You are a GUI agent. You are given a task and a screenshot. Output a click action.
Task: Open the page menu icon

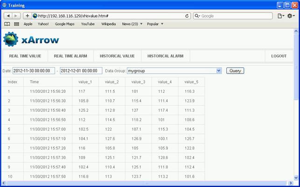[281, 16]
